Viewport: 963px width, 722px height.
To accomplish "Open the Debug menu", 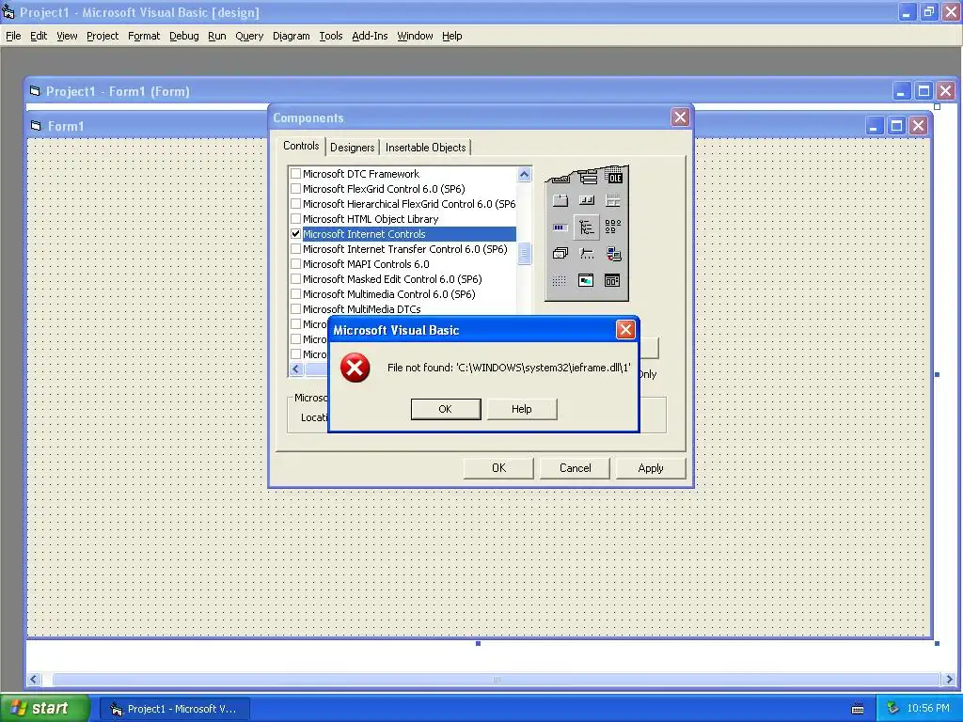I will [183, 37].
